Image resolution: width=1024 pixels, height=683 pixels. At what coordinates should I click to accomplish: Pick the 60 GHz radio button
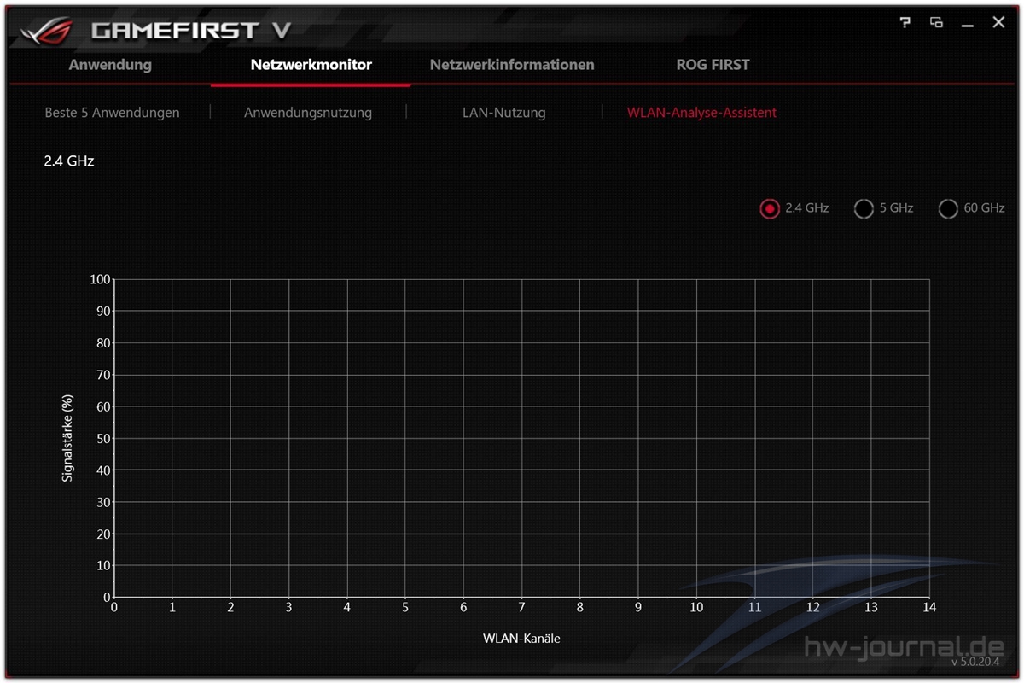click(x=948, y=208)
